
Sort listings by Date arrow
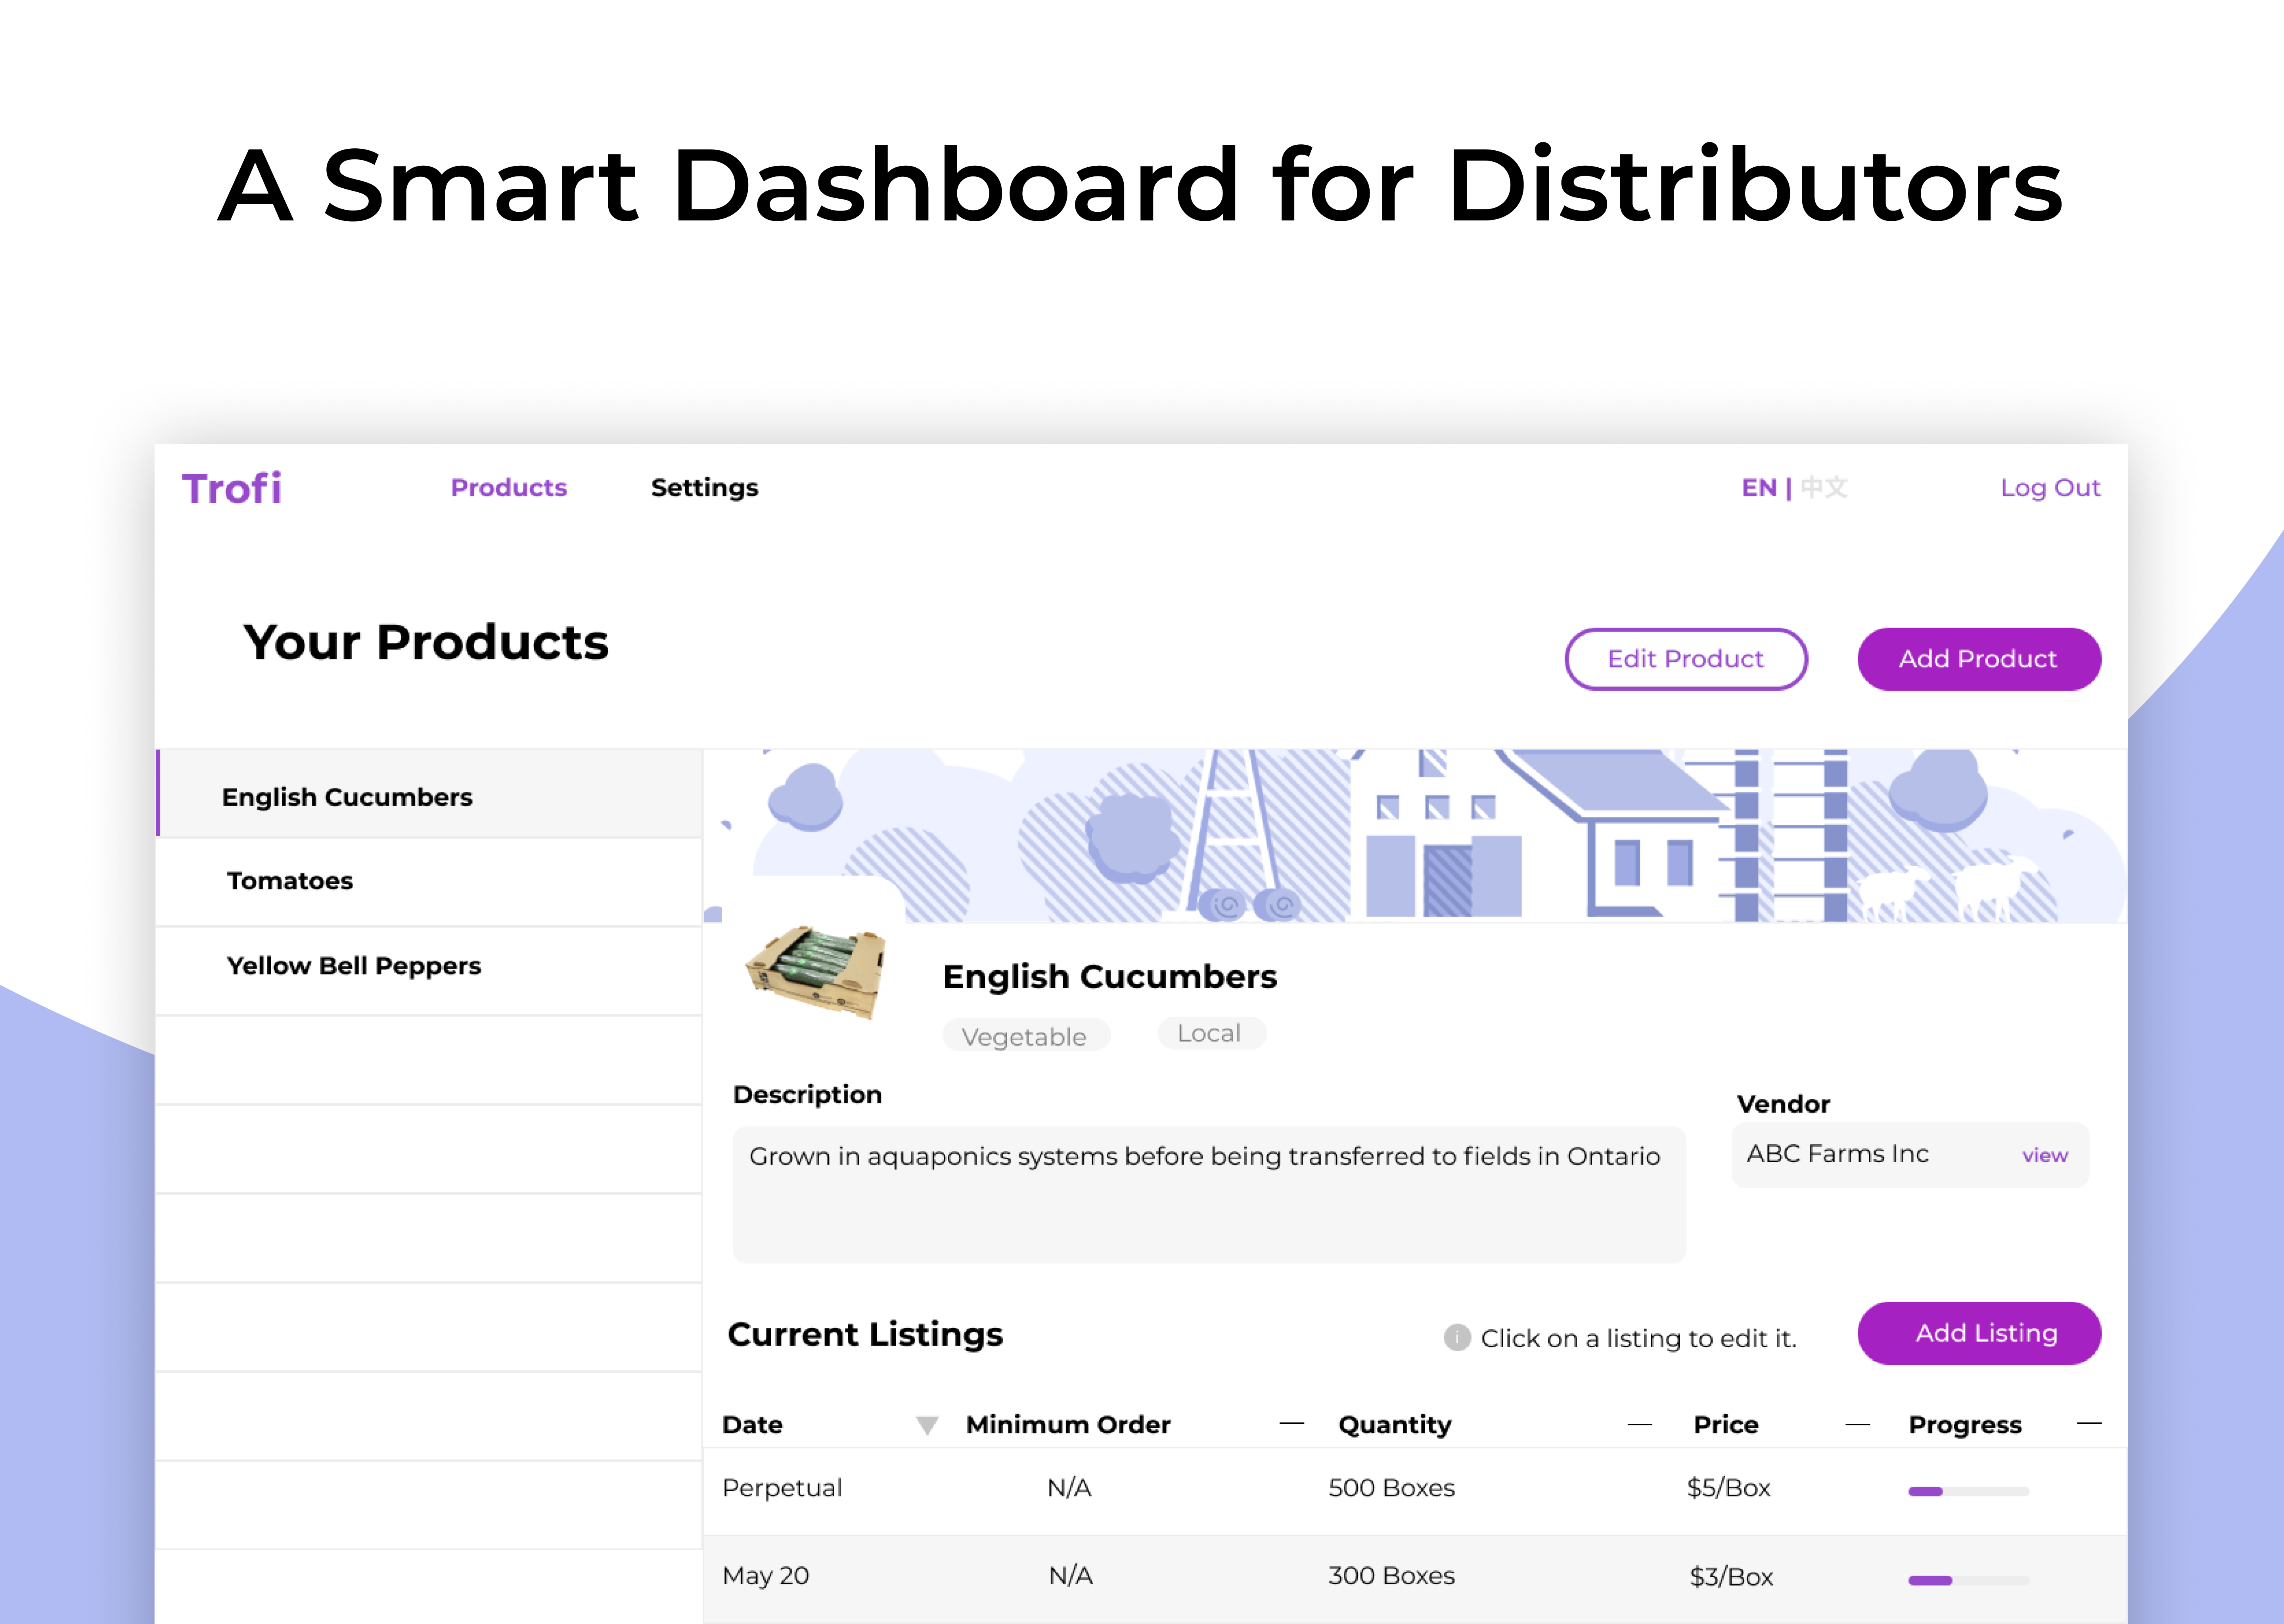[927, 1425]
